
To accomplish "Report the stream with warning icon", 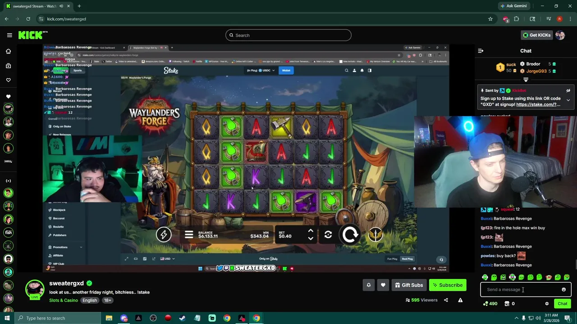I will click(460, 300).
